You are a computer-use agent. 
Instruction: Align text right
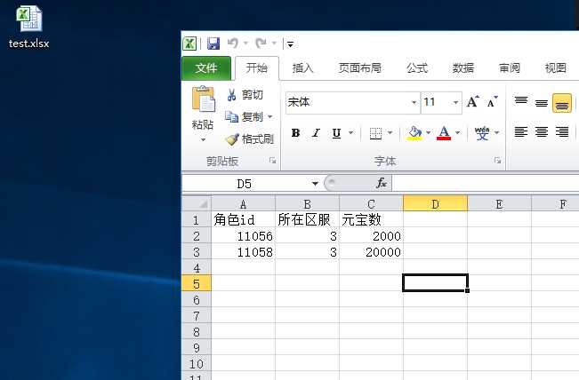click(x=562, y=132)
